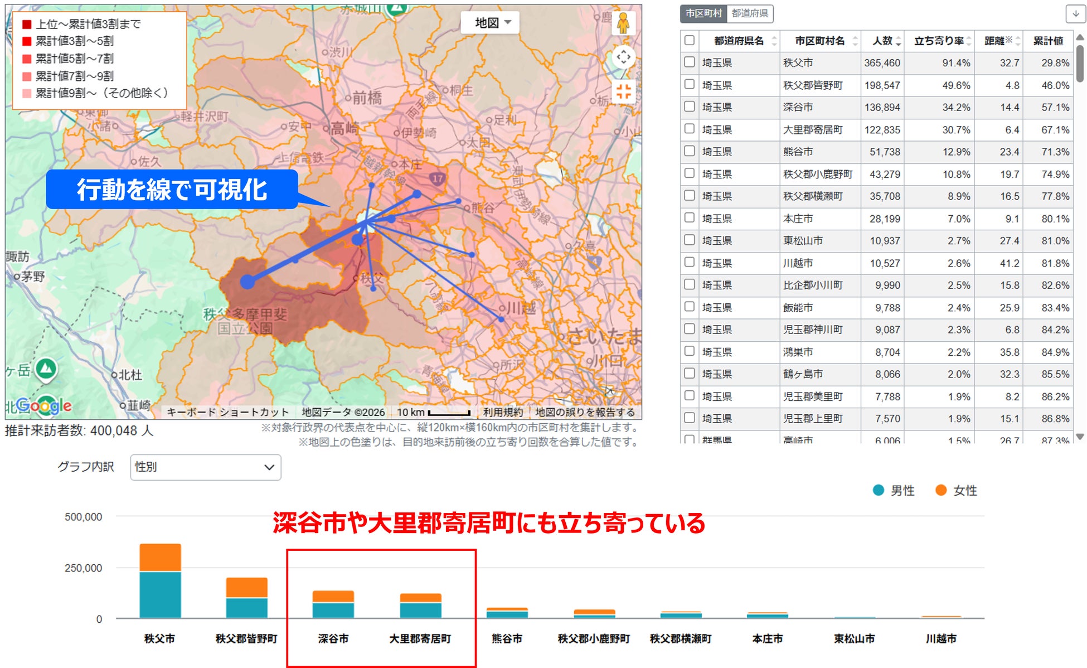Select the 市区町村 tab

[x=703, y=13]
